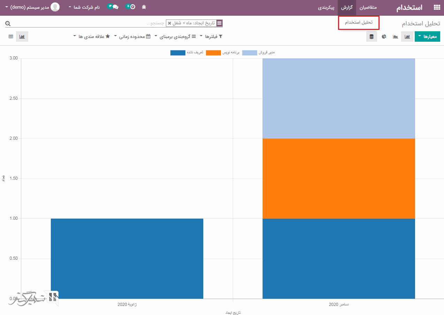Open the متقاضیان menu
Image resolution: width=444 pixels, height=315 pixels.
tap(368, 7)
